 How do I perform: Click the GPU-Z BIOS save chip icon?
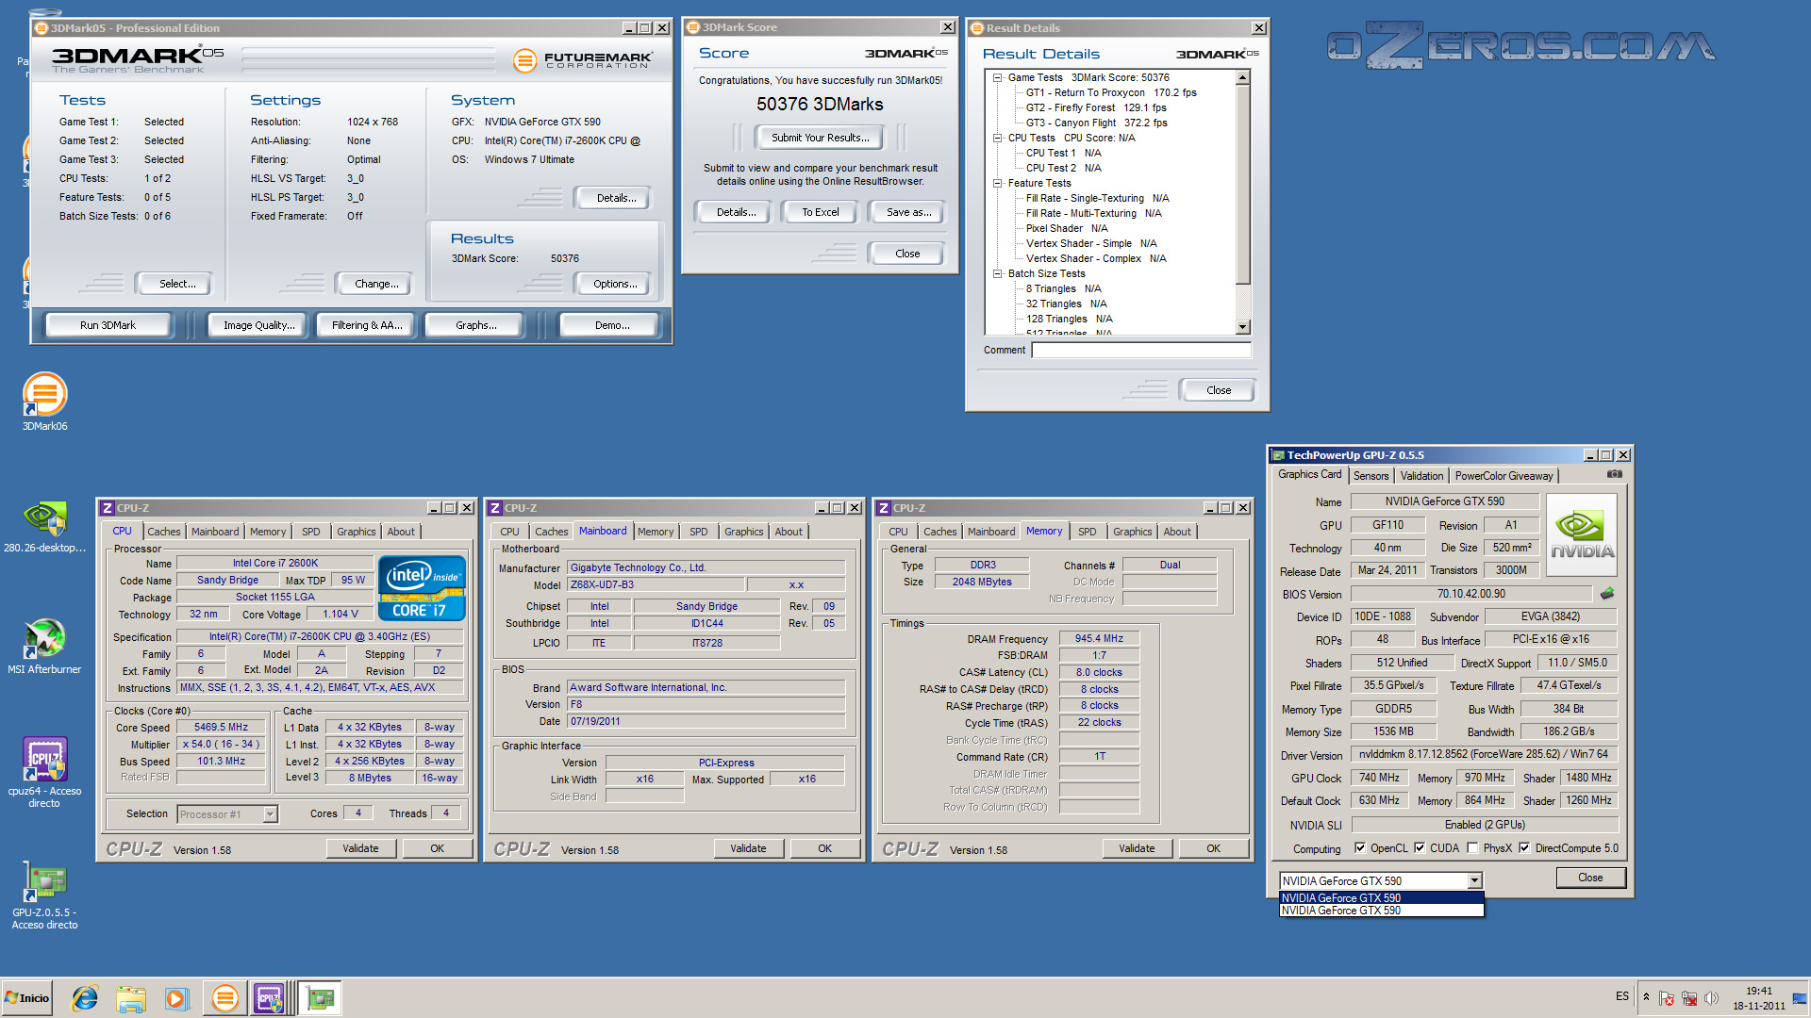pos(1607,594)
